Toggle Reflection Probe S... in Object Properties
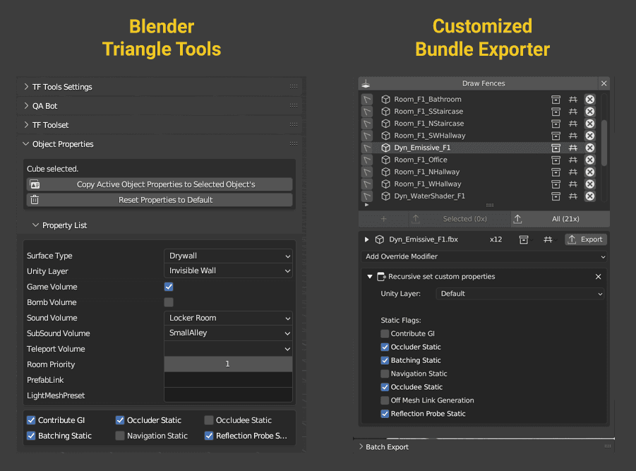The width and height of the screenshot is (636, 471). (209, 436)
